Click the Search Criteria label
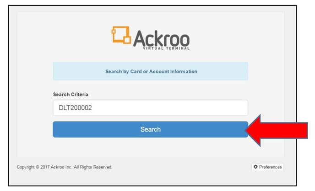Viewport: 315px width, 191px height. pos(71,95)
